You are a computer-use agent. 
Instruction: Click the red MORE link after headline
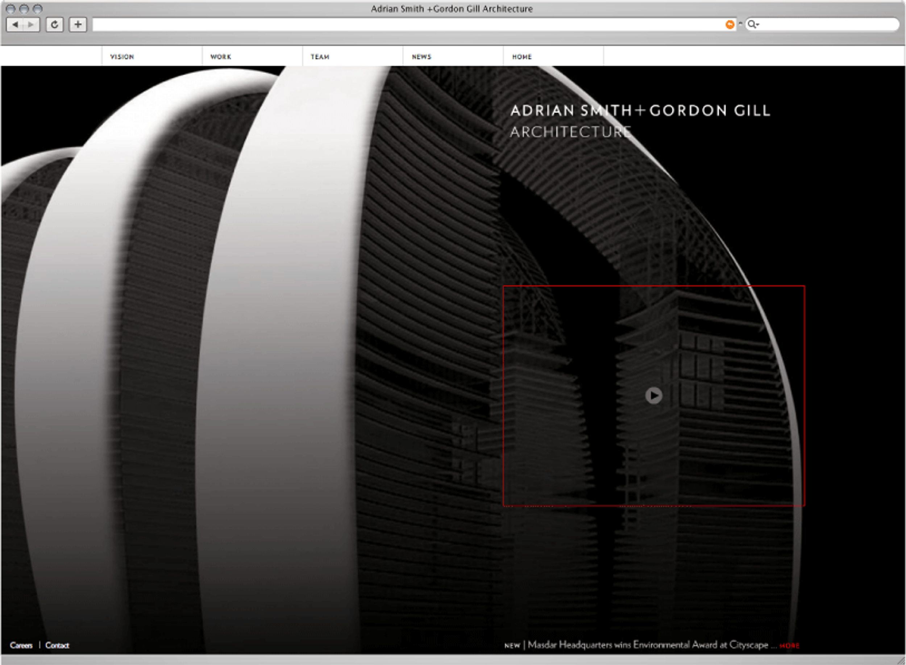coord(789,646)
